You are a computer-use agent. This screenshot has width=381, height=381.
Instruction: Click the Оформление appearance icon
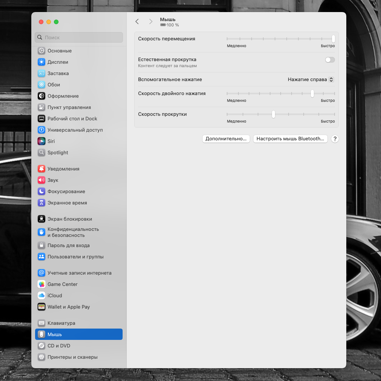(41, 96)
